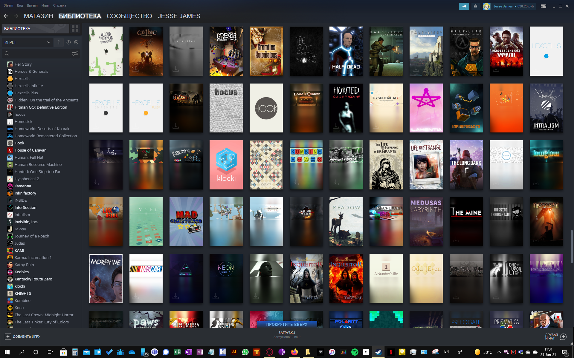Click БИБЛИОТЕКА home button in sidebar

pyautogui.click(x=35, y=29)
